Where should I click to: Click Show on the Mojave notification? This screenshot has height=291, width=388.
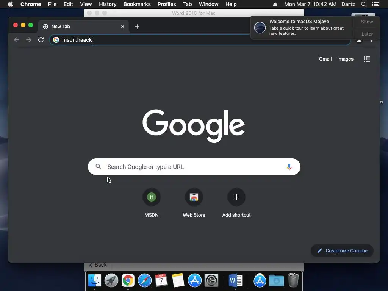tap(367, 22)
